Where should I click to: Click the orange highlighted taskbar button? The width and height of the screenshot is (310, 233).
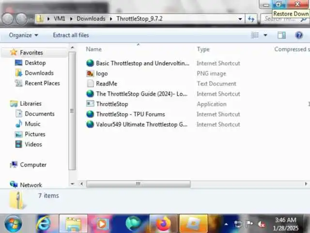click(193, 224)
